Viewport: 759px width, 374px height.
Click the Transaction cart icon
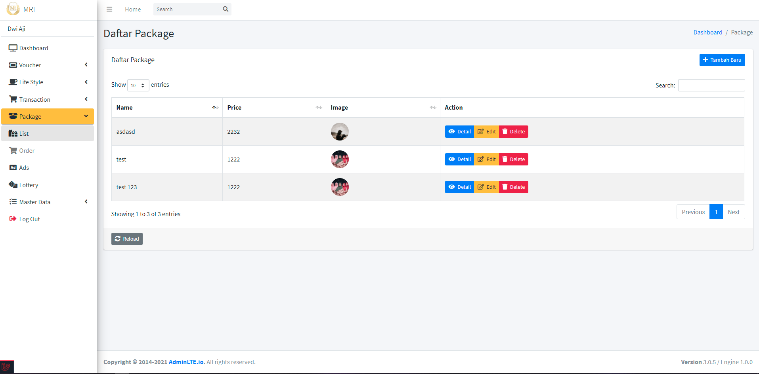click(13, 99)
